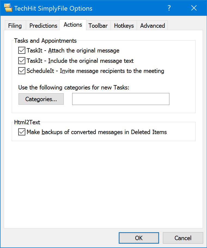
Task: Click the Tasks and Appointments group label
Action: (45, 41)
